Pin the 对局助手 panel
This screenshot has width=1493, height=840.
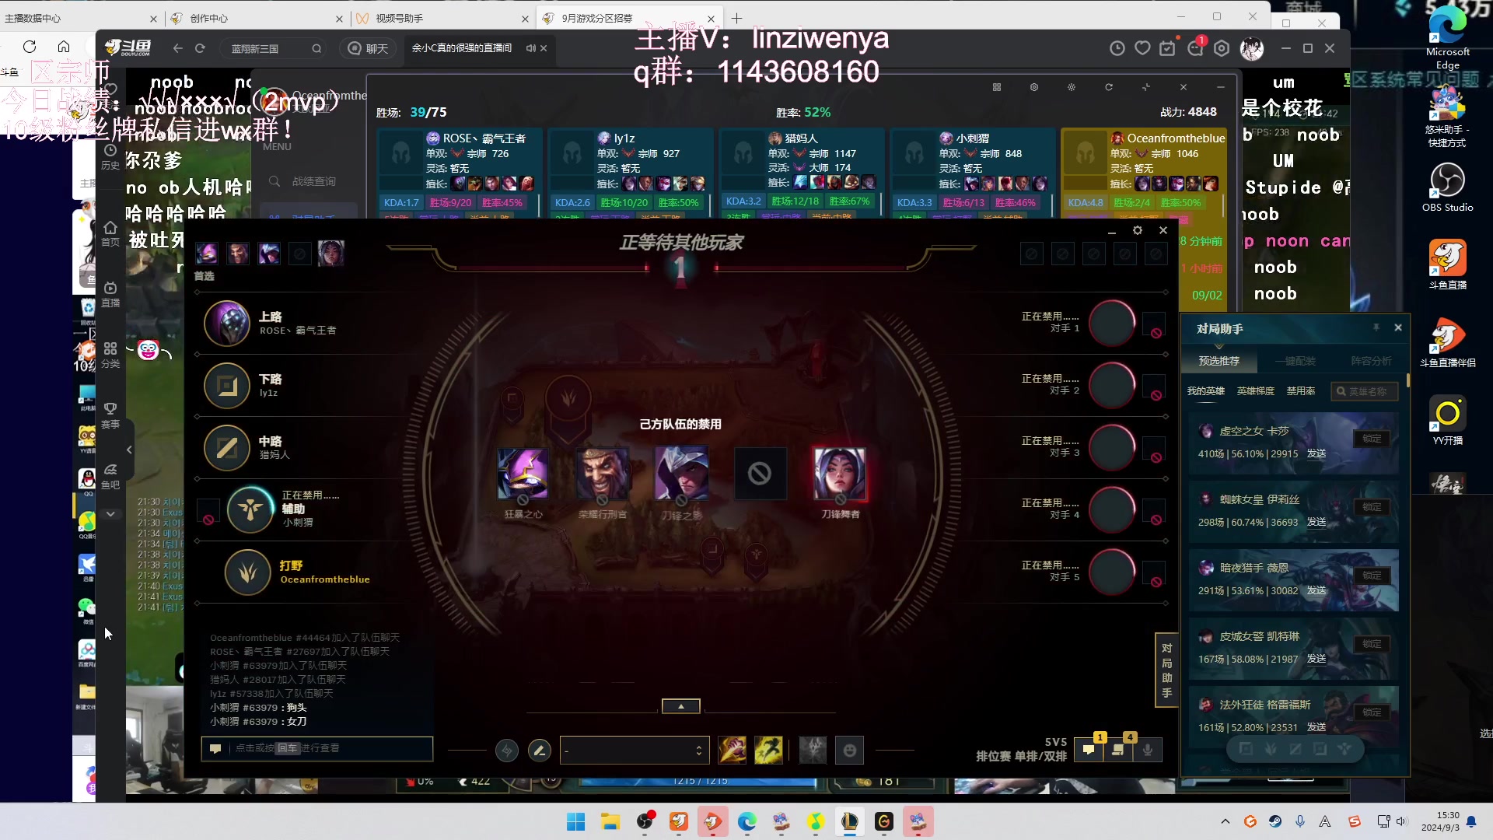(1376, 327)
